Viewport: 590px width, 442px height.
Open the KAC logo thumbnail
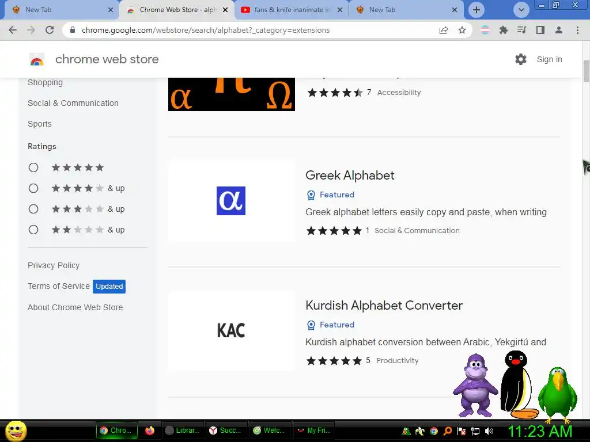231,330
